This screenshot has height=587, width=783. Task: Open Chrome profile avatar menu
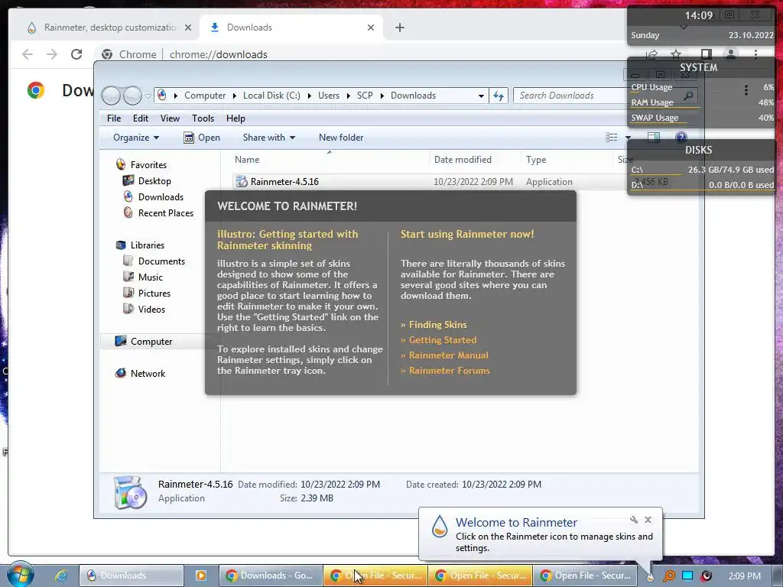click(x=730, y=54)
